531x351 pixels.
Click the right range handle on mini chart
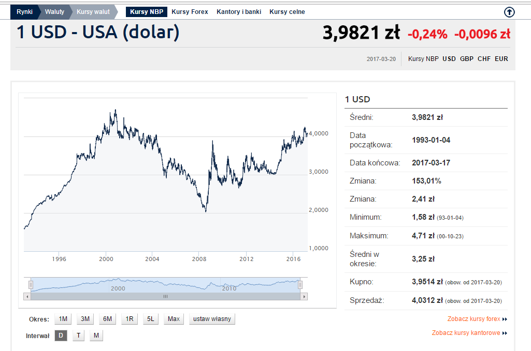[300, 285]
